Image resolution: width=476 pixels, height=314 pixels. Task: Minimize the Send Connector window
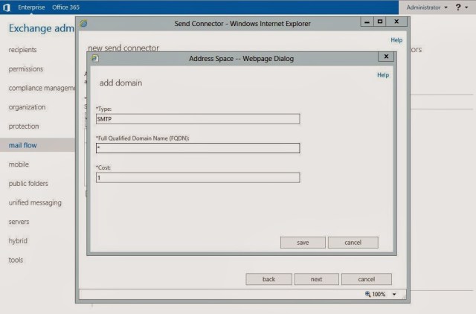367,23
